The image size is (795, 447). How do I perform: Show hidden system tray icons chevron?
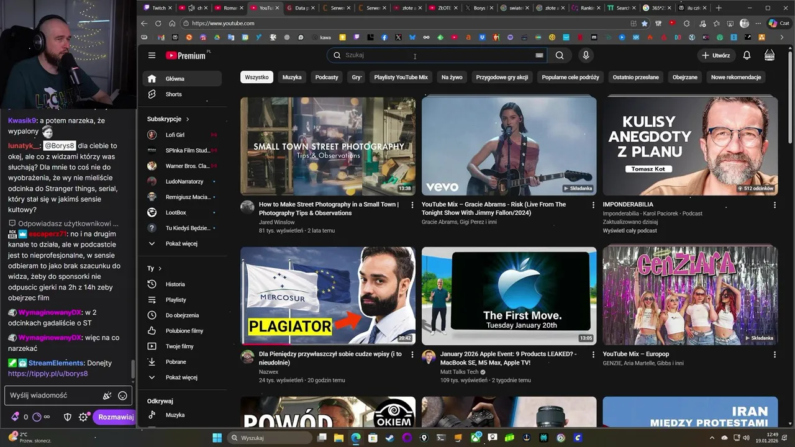tap(712, 438)
